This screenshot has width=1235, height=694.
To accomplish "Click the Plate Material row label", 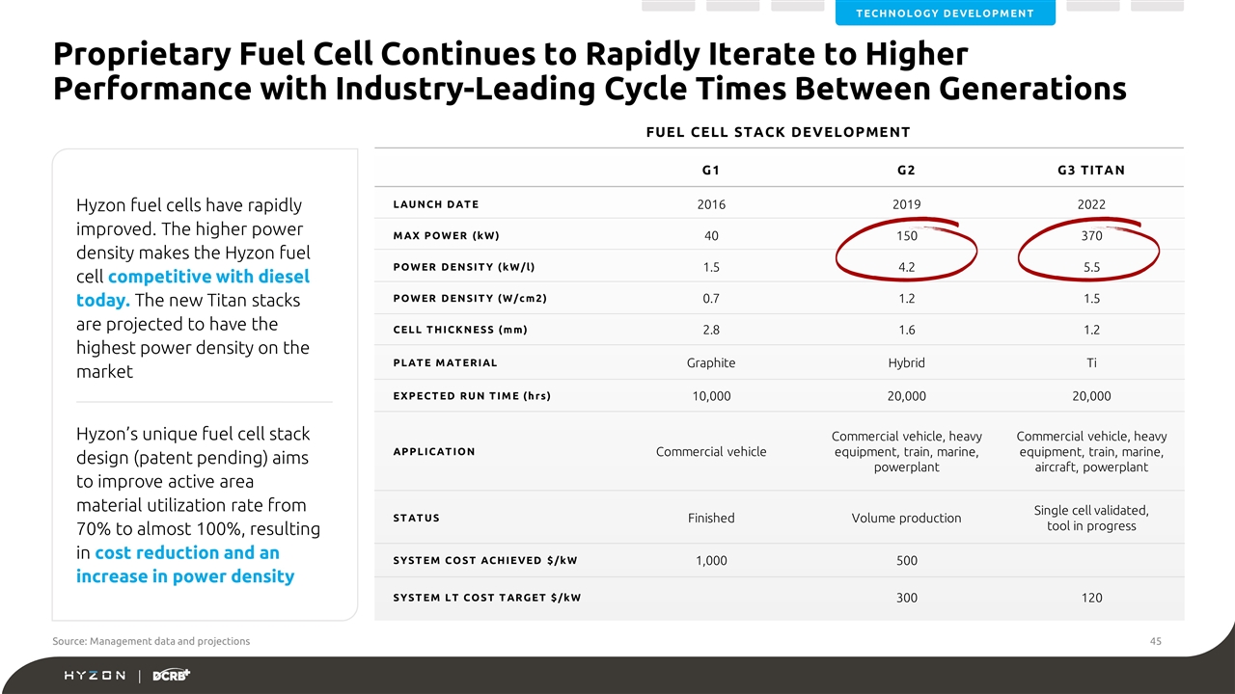I will pyautogui.click(x=445, y=362).
